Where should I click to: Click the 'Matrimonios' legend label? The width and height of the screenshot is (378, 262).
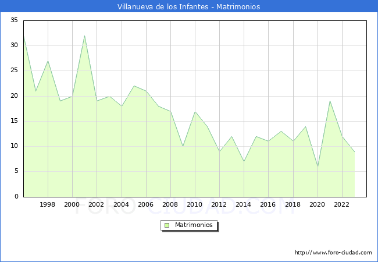click(x=194, y=225)
